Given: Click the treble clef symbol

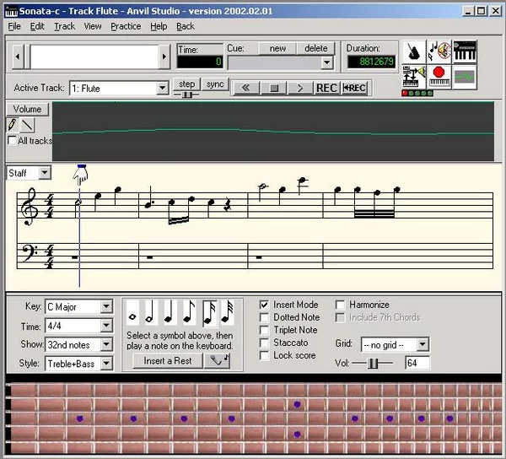Looking at the screenshot, I should coord(30,207).
